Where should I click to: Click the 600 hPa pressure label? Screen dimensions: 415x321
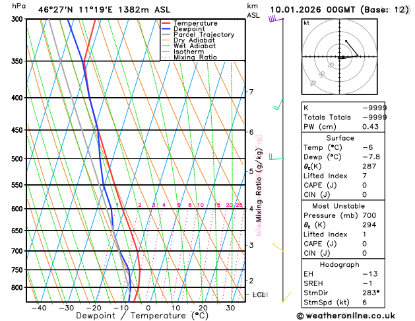tap(18, 209)
